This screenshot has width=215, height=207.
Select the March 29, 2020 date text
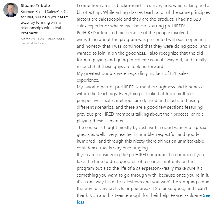coord(31,39)
